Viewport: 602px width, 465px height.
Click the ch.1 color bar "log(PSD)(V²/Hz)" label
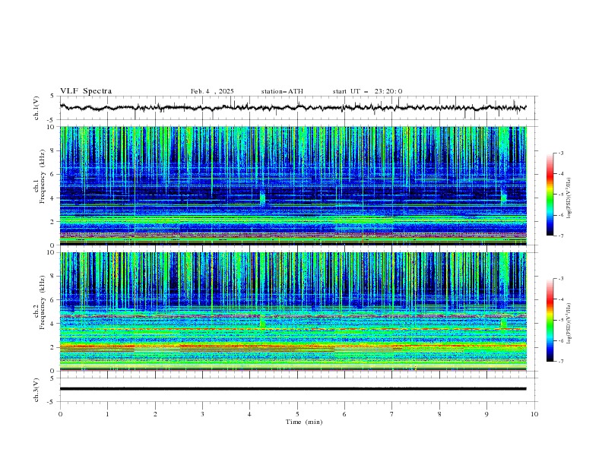tap(569, 198)
